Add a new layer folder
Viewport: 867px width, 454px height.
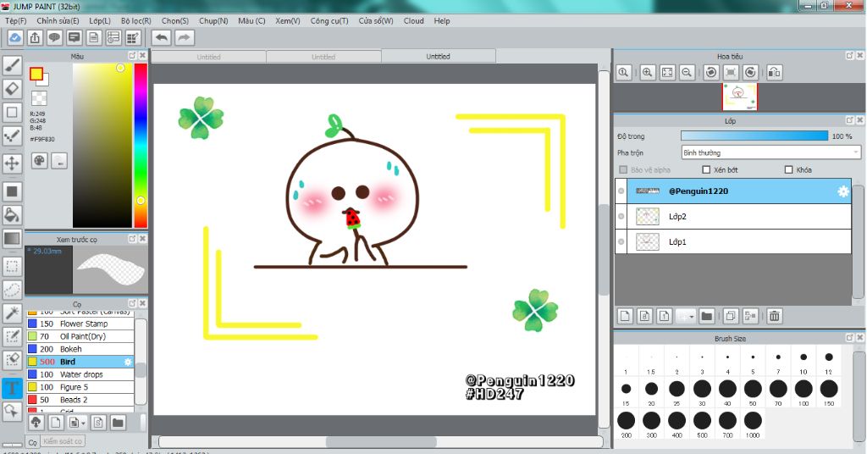706,316
